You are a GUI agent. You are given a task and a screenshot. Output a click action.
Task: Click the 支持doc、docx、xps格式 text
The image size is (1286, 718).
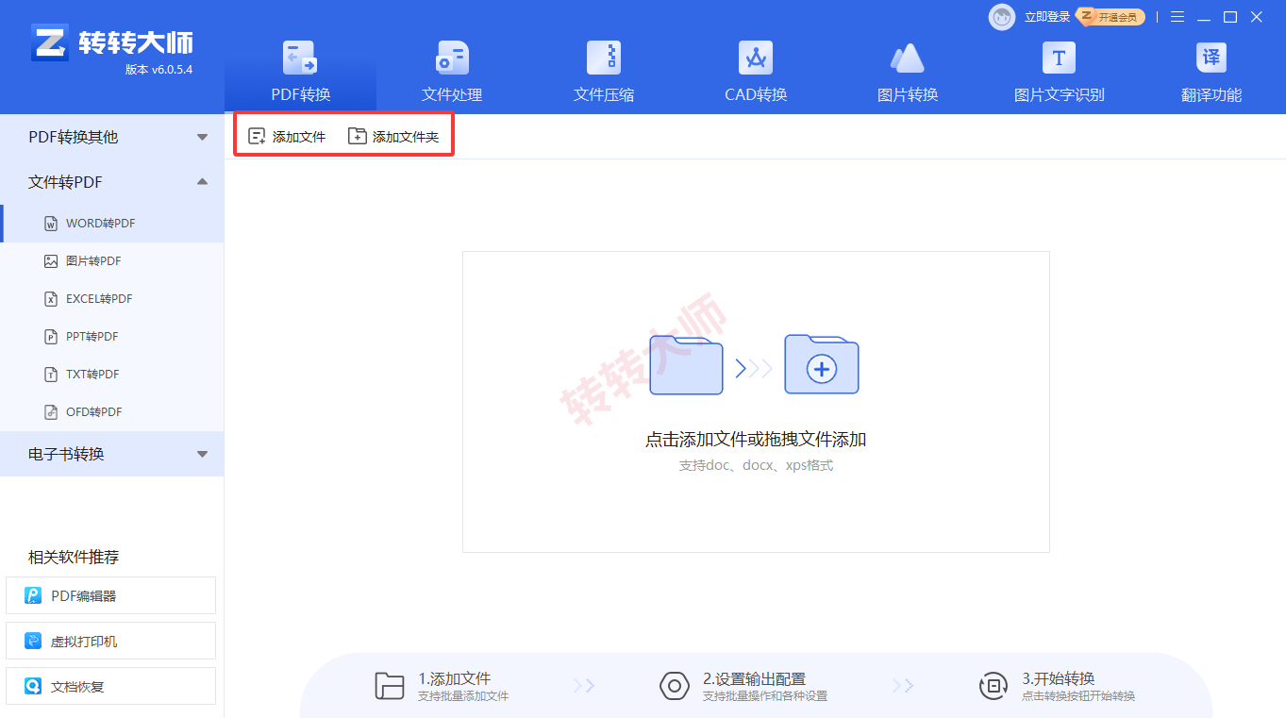[756, 466]
